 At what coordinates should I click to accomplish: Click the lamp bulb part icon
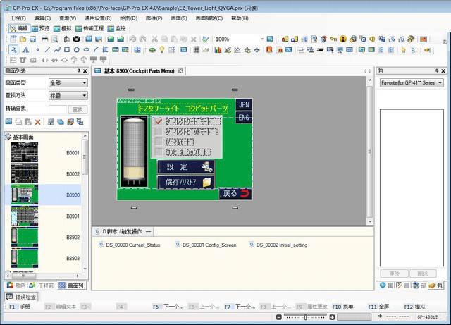161,50
